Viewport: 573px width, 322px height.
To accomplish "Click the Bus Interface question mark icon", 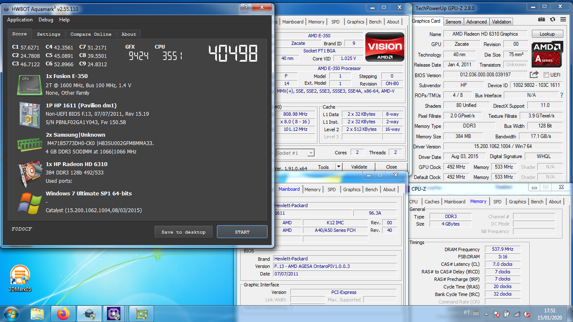I will click(562, 95).
